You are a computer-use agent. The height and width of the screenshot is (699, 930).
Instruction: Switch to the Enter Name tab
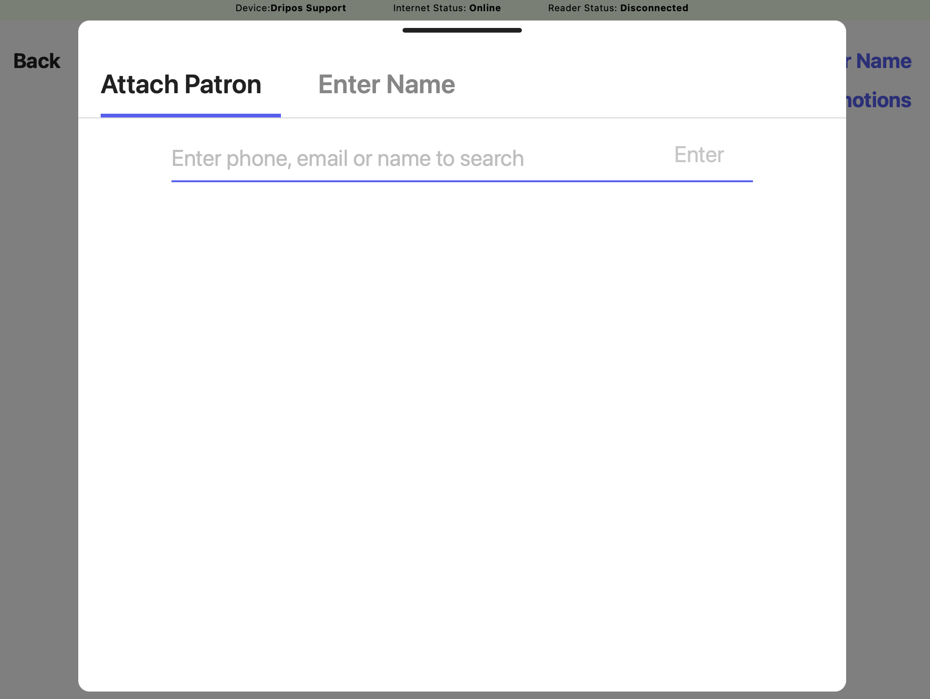coord(386,84)
